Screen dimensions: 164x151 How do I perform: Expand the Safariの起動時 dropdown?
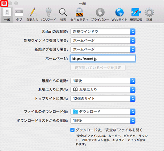103,32
